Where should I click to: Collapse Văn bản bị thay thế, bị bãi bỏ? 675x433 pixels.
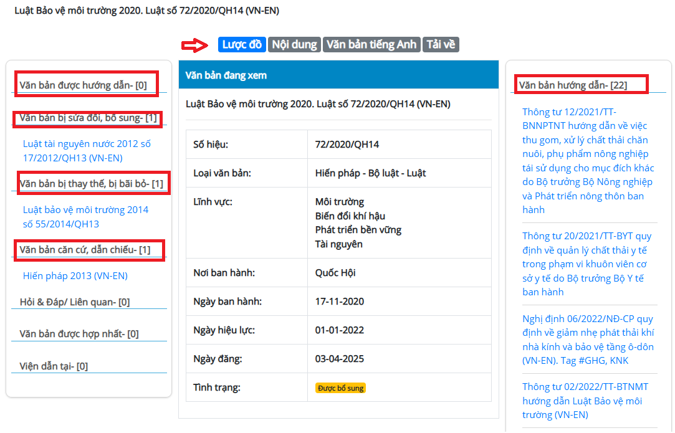[91, 184]
